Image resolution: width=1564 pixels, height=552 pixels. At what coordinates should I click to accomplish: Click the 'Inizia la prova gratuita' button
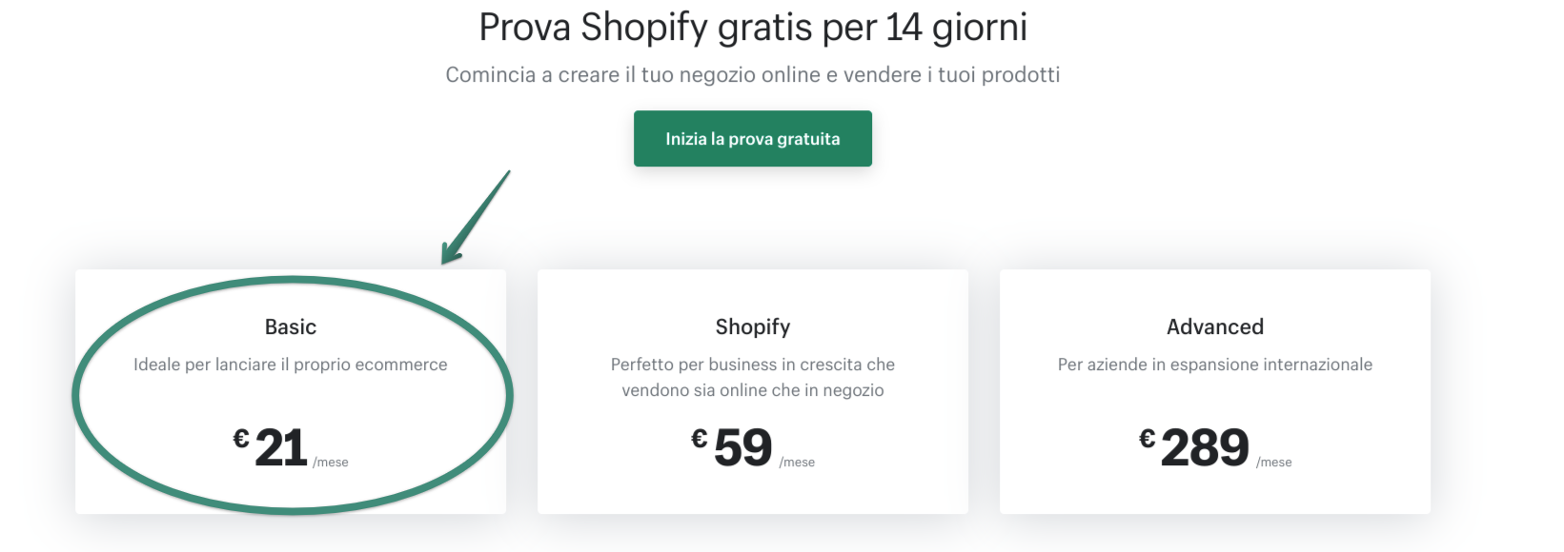[752, 139]
